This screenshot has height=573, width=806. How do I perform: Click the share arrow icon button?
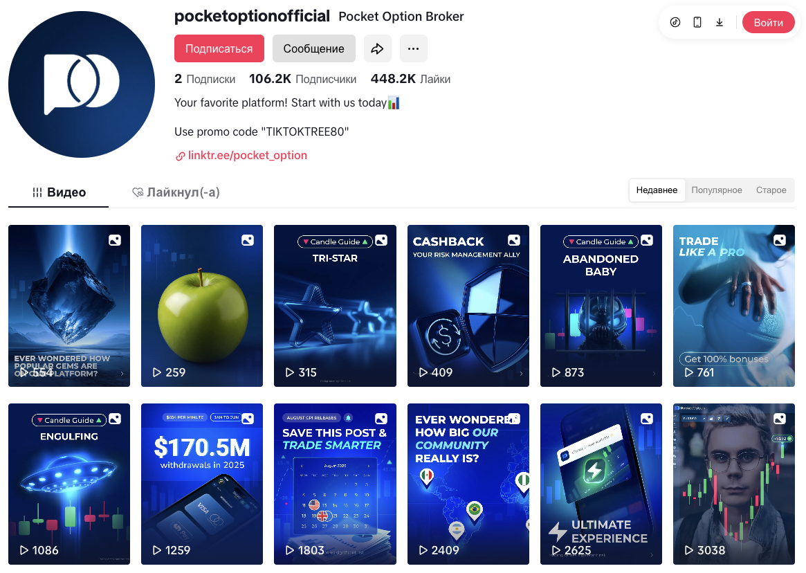(x=377, y=48)
